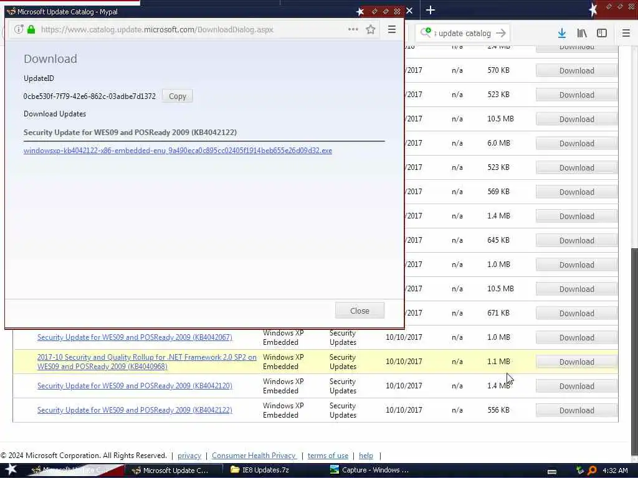Screen dimensions: 638x478
Task: Open the privacy footer link
Action: tap(189, 456)
